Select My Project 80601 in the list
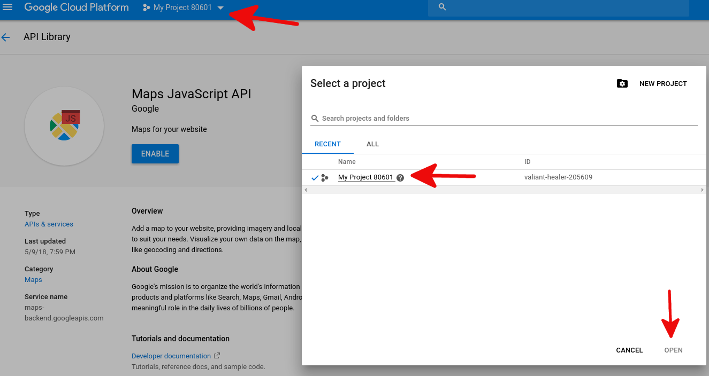Viewport: 709px width, 376px height. click(x=365, y=177)
